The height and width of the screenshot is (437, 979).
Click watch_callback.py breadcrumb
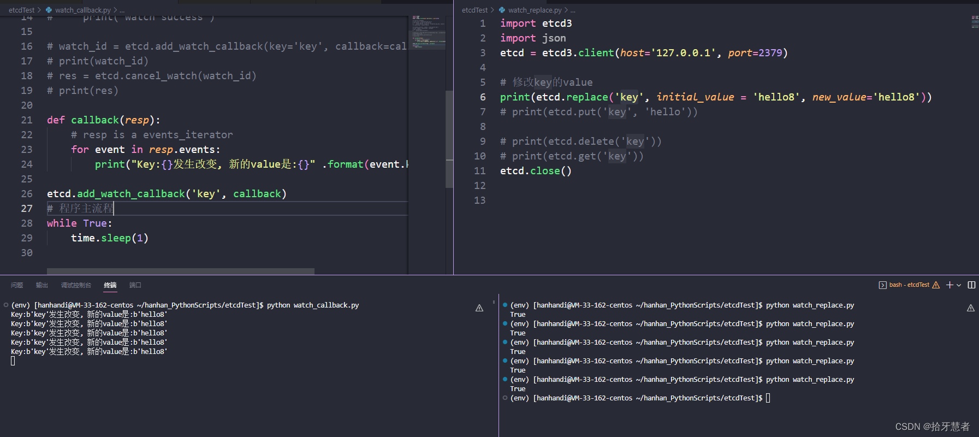pos(83,10)
